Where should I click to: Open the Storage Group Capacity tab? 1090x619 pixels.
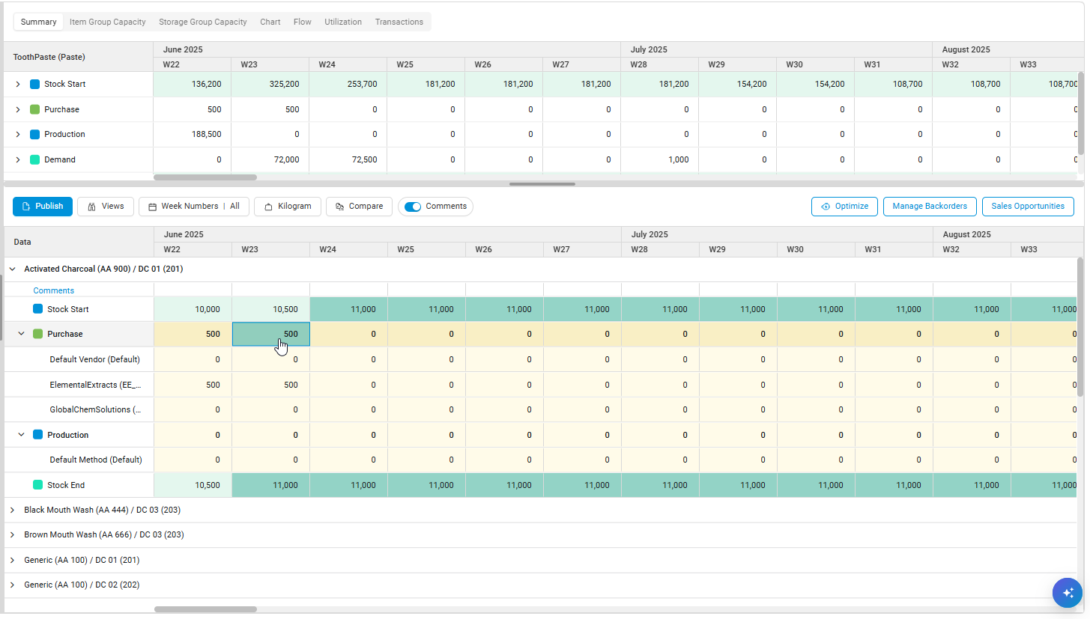click(x=203, y=22)
